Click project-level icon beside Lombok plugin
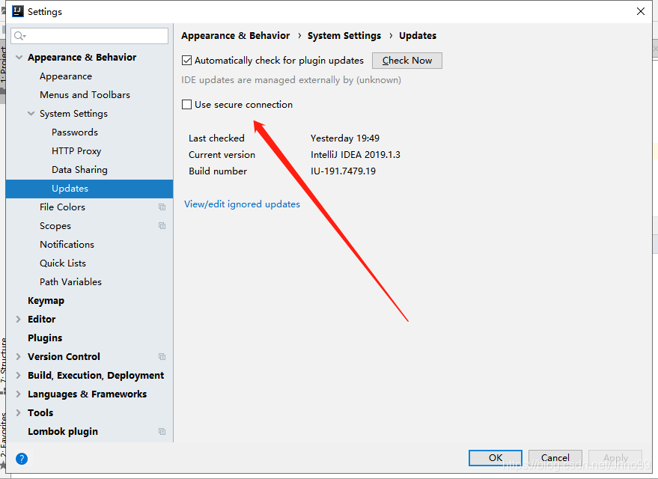 click(162, 431)
